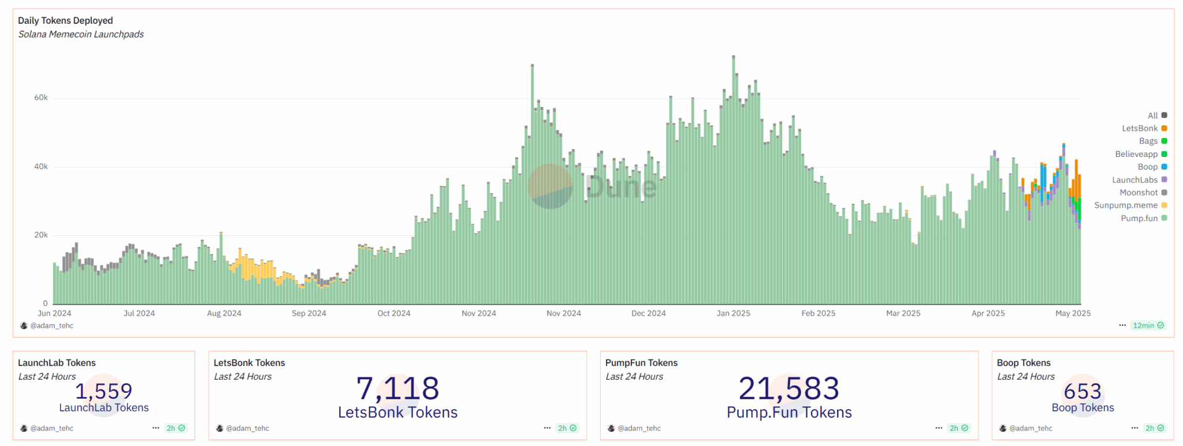Click author avatar on the Boop Tokens card
This screenshot has width=1183, height=446.
click(x=1003, y=428)
